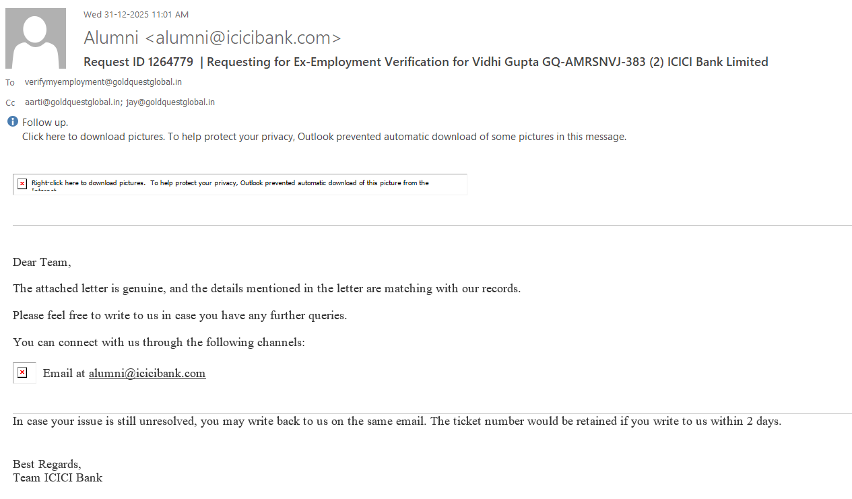Click the blocked picture icon before "Email at"
Screen dimensions: 852x499
(x=23, y=373)
